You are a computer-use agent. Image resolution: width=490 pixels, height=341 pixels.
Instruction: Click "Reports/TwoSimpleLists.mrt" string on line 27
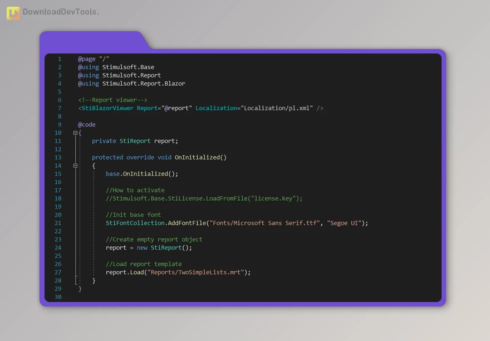[195, 272]
